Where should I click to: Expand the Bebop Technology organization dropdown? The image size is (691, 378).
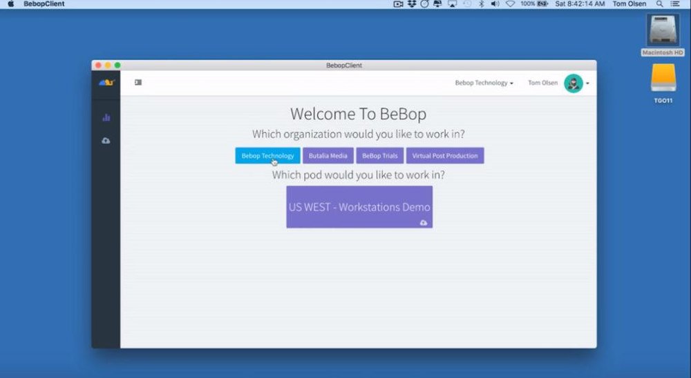(484, 83)
